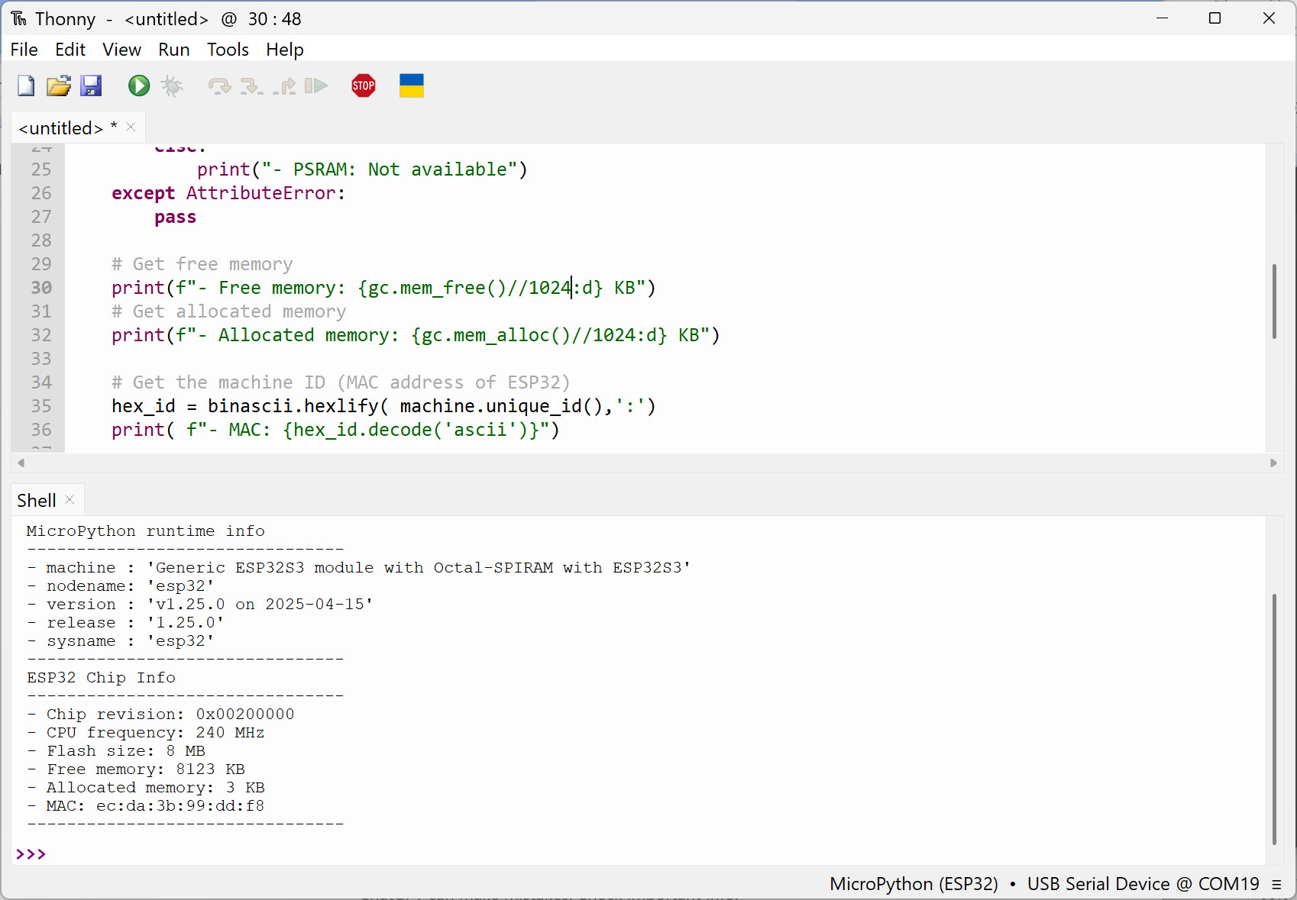
Task: Click the 'hex_id = binascii.hexlify' code line
Action: coord(383,406)
